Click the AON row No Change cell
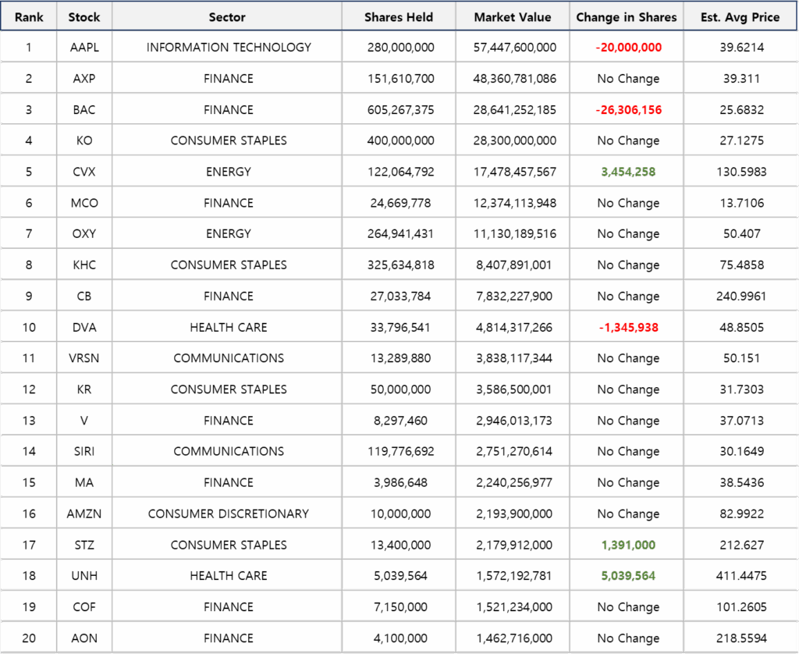Image resolution: width=799 pixels, height=654 pixels. coord(628,638)
